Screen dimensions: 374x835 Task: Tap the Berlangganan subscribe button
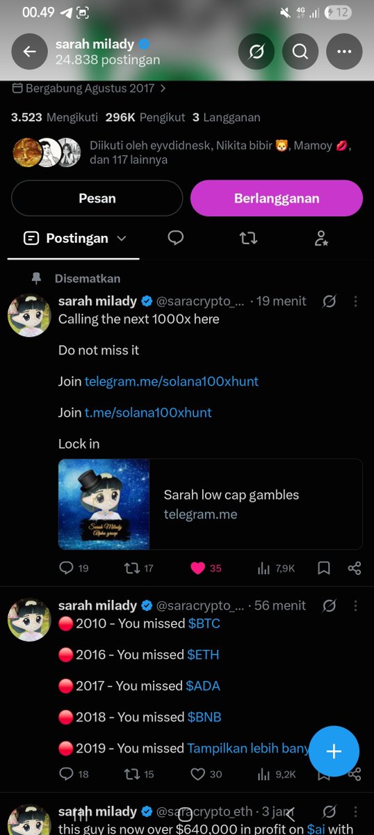tap(277, 198)
